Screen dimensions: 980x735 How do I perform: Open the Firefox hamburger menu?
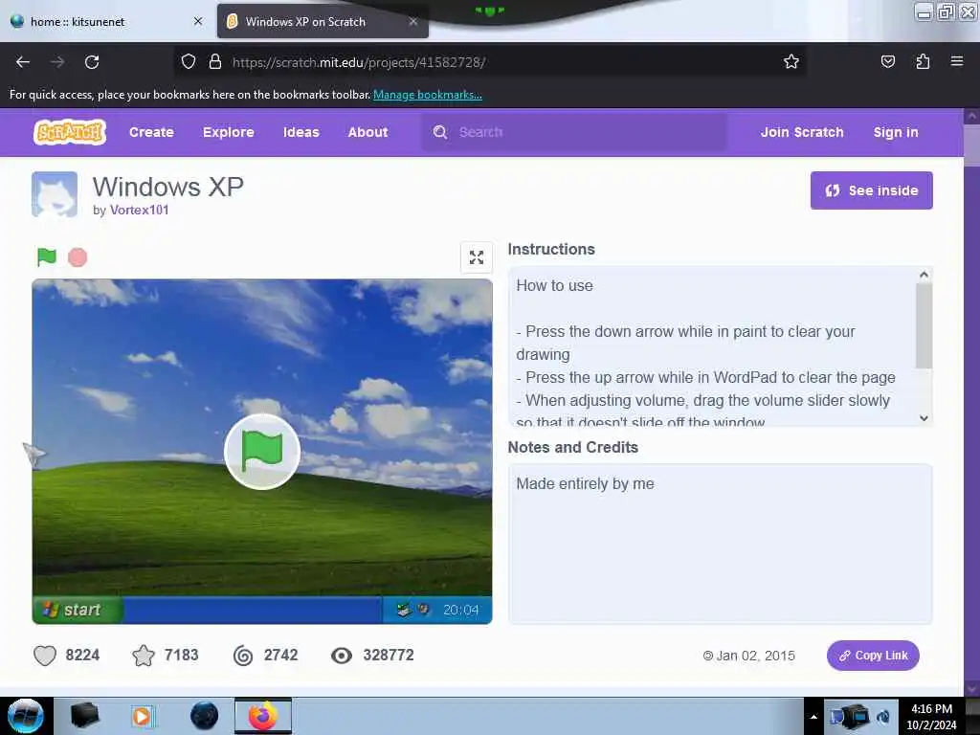point(956,61)
